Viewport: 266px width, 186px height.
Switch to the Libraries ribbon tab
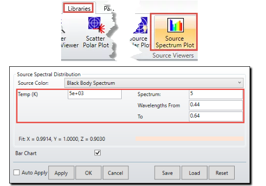[79, 8]
